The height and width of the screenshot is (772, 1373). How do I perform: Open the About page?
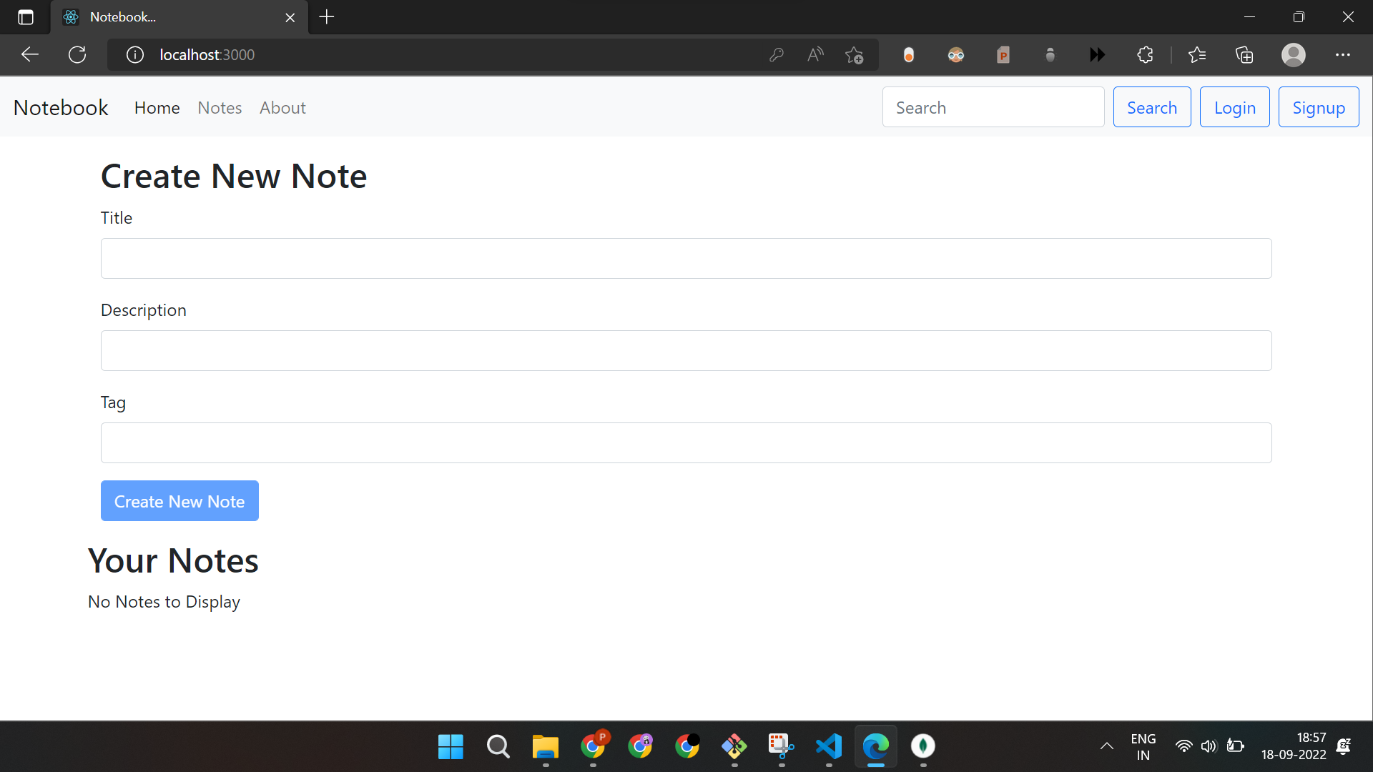(282, 107)
